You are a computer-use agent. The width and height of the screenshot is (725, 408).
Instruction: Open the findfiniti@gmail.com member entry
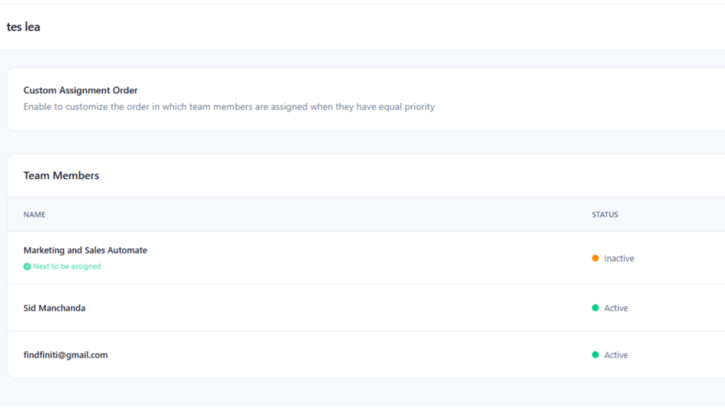[x=65, y=354]
